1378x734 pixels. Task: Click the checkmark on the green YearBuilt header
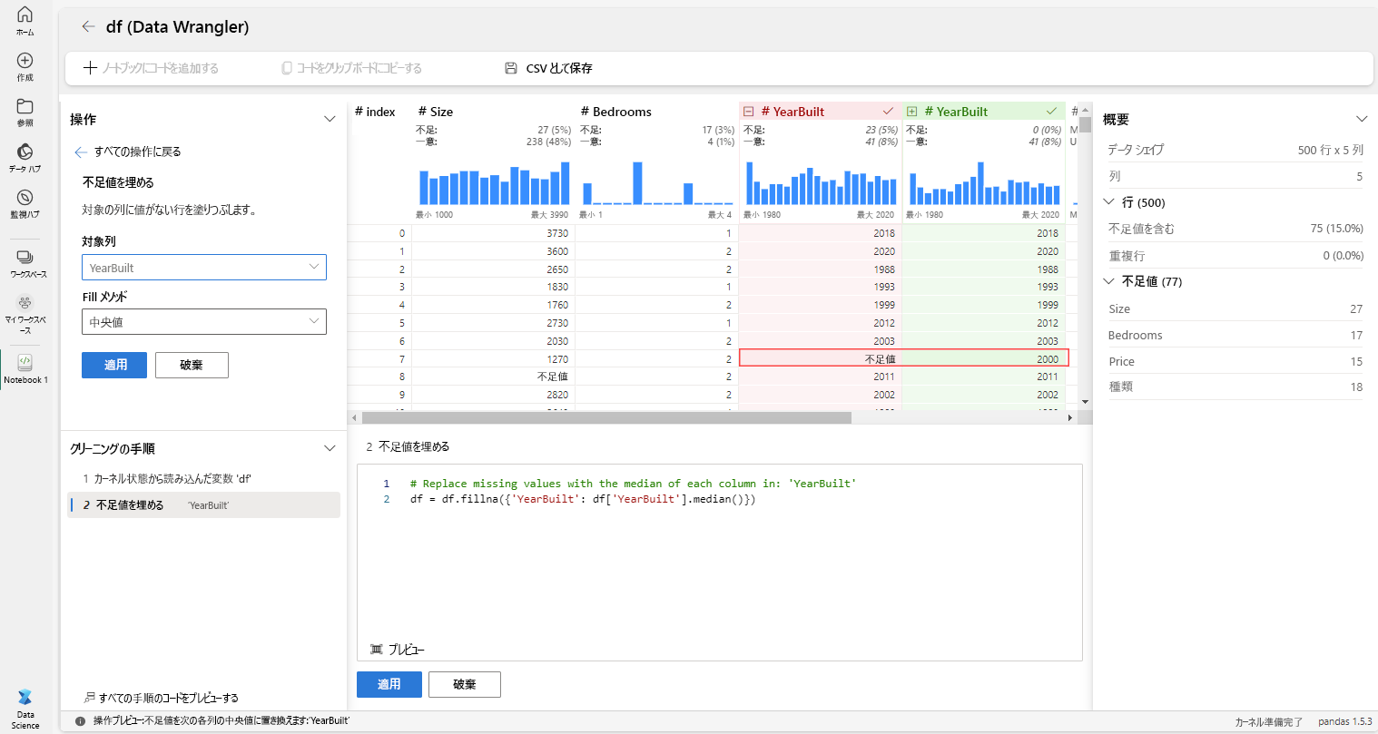[x=1051, y=111]
